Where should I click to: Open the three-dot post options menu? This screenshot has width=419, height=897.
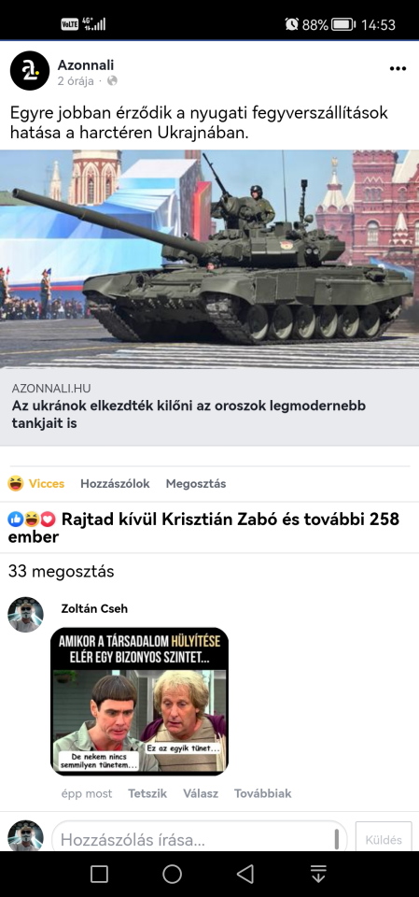pyautogui.click(x=398, y=68)
